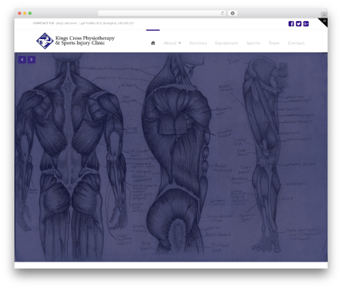Open the Equipment menu item

pos(226,43)
